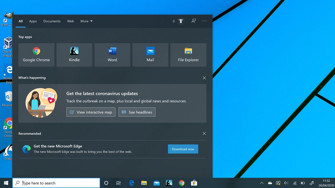Open Mail from Top apps
The width and height of the screenshot is (335, 188).
click(150, 55)
